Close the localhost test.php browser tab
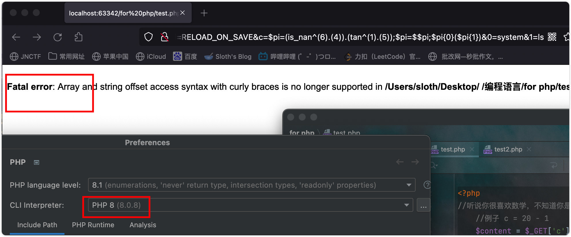This screenshot has width=571, height=237. click(x=182, y=13)
